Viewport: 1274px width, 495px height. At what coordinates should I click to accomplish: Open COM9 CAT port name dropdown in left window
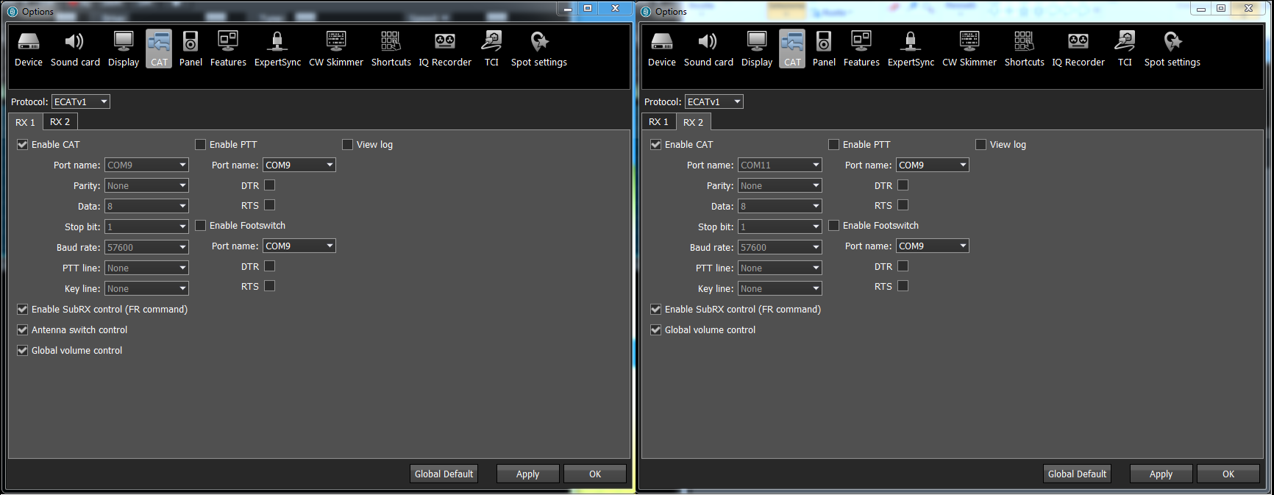point(146,165)
